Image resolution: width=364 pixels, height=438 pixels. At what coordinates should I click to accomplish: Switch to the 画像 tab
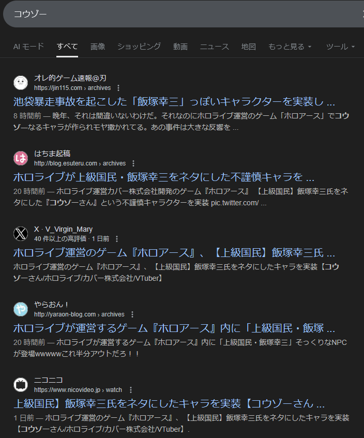coord(98,47)
